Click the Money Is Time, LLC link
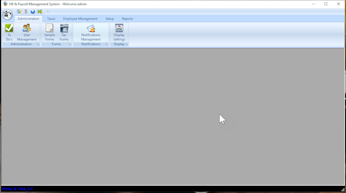This screenshot has height=193, width=346. [17, 189]
